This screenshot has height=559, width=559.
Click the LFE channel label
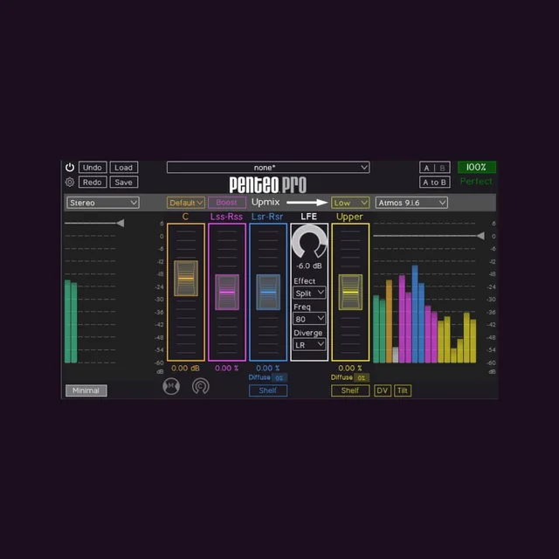pyautogui.click(x=308, y=217)
